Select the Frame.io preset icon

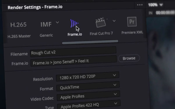coord(74,23)
